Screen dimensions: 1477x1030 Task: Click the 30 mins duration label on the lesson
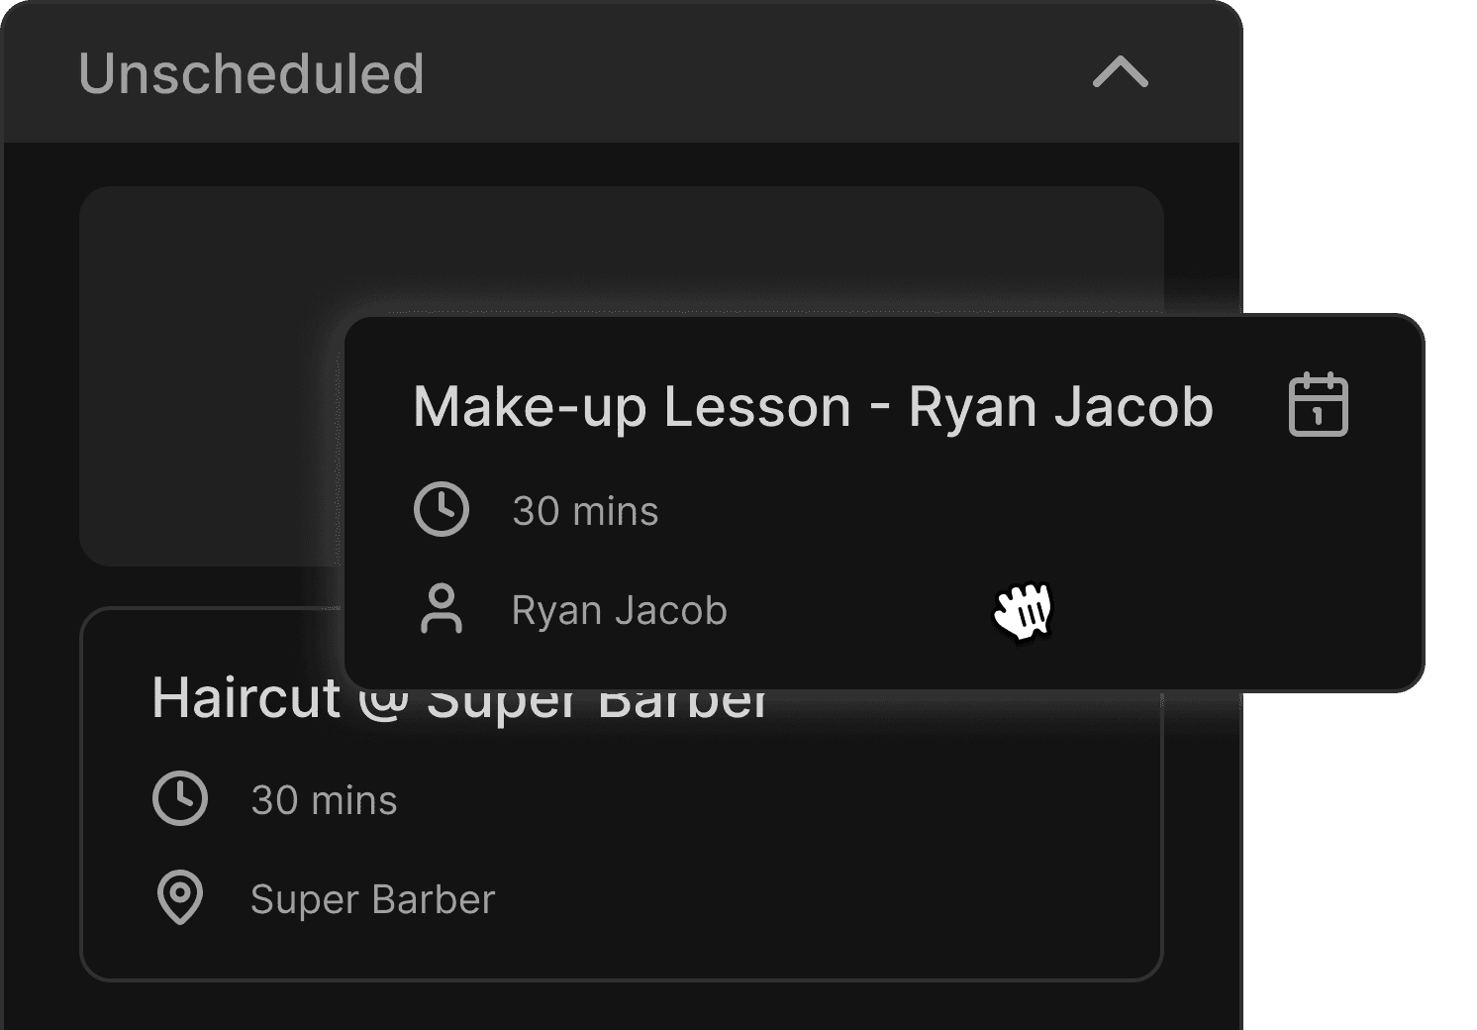[x=586, y=510]
